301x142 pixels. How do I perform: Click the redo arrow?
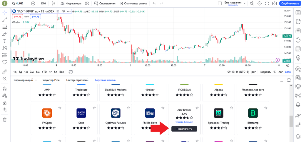point(161,4)
